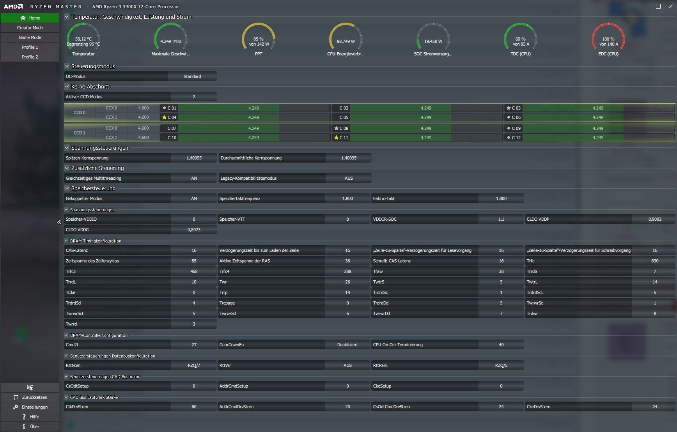This screenshot has width=677, height=432.
Task: Click the CPU-On-Die-Terminierung 40 value
Action: pos(501,345)
